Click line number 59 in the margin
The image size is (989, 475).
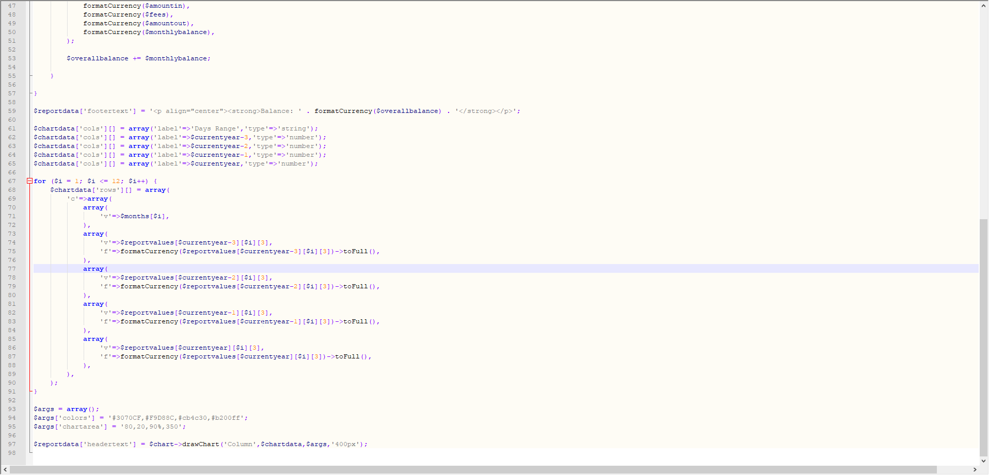12,111
